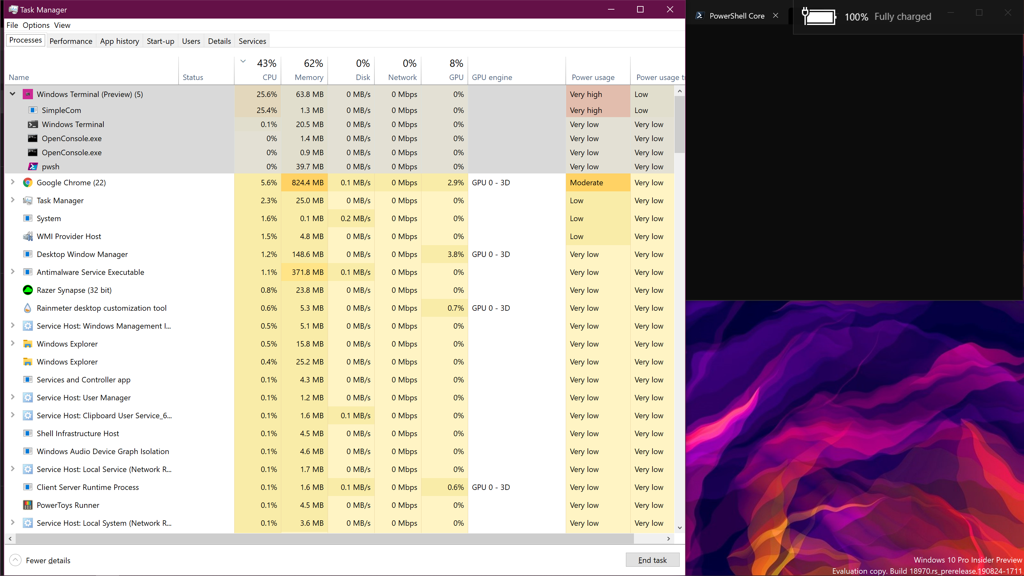Expand the Antimalware Service Executable group

[x=12, y=272]
